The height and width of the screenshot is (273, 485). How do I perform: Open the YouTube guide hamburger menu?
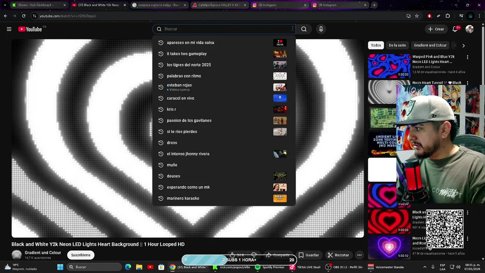9,29
